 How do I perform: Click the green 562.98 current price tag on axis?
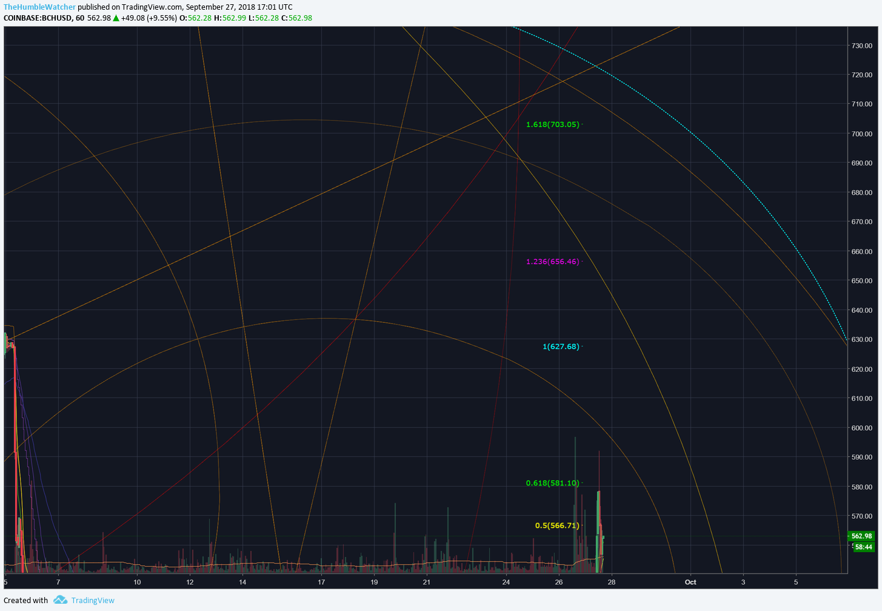click(x=861, y=536)
